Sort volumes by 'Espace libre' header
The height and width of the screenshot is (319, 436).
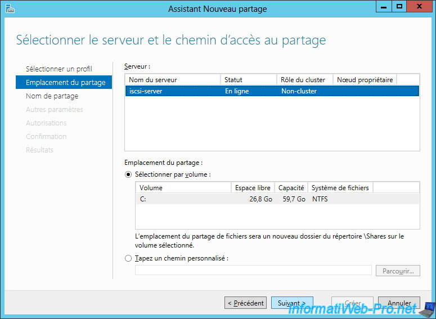(x=252, y=187)
